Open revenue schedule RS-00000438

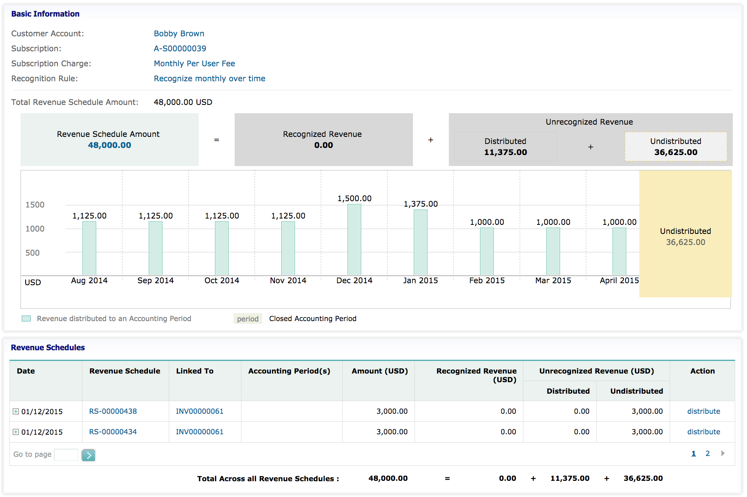[113, 411]
